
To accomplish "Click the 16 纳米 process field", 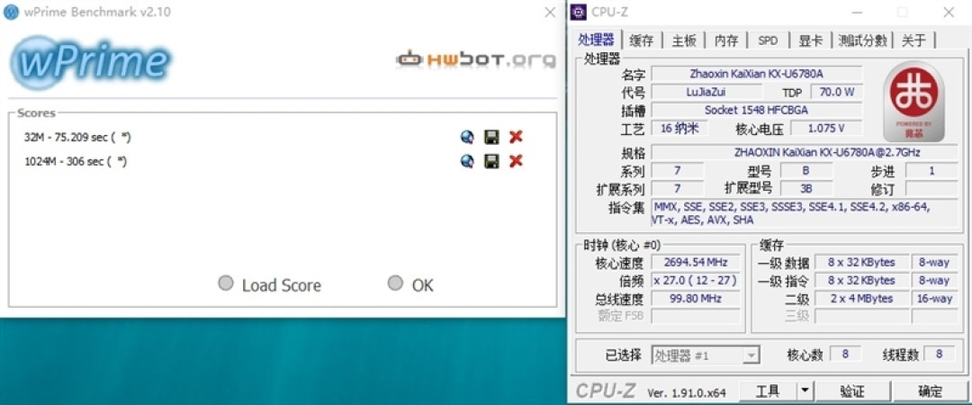I will click(x=679, y=129).
